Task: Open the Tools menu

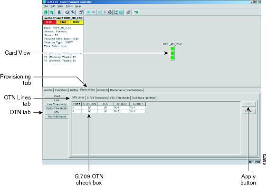Action: pyautogui.click(x=69, y=6)
